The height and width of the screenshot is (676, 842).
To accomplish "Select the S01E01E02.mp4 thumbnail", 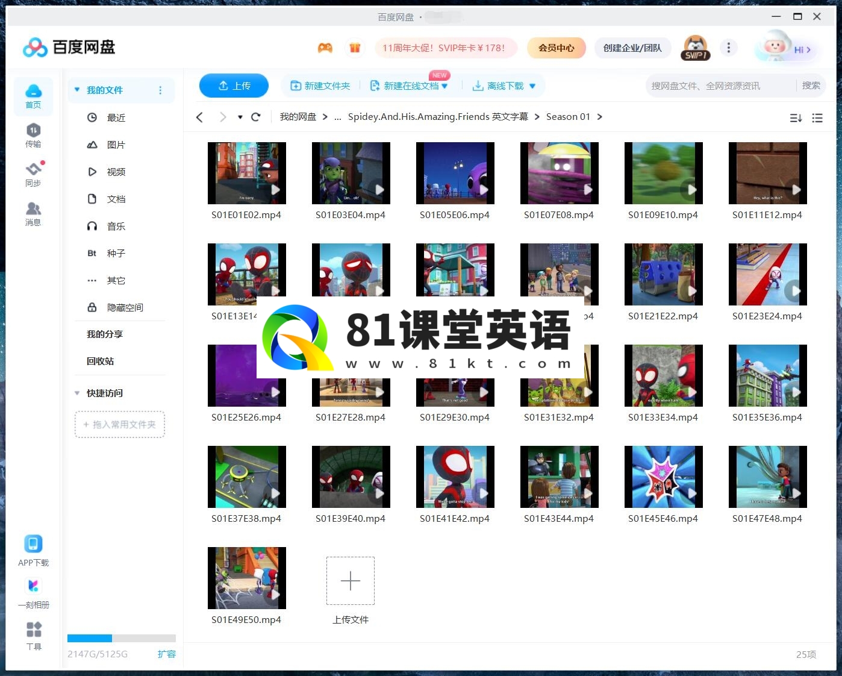I will (x=247, y=173).
